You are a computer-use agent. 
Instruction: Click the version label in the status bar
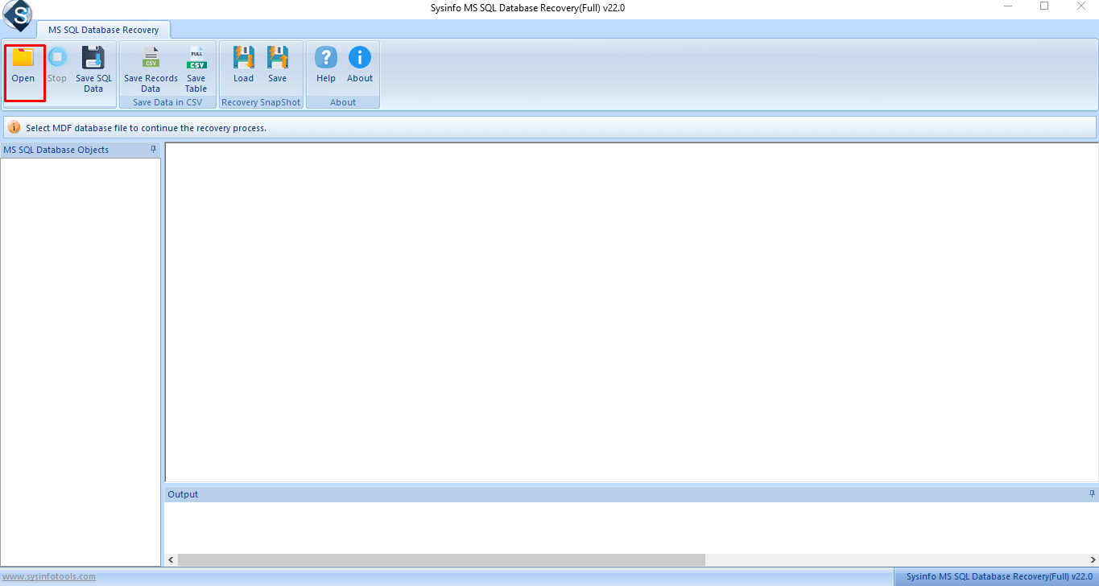(998, 576)
